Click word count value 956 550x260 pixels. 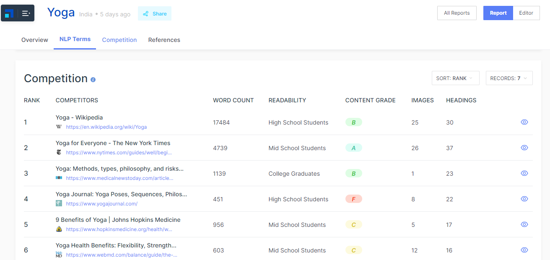coord(218,225)
